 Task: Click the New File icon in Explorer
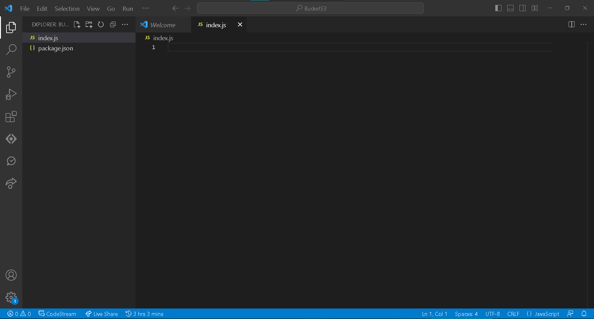[77, 25]
